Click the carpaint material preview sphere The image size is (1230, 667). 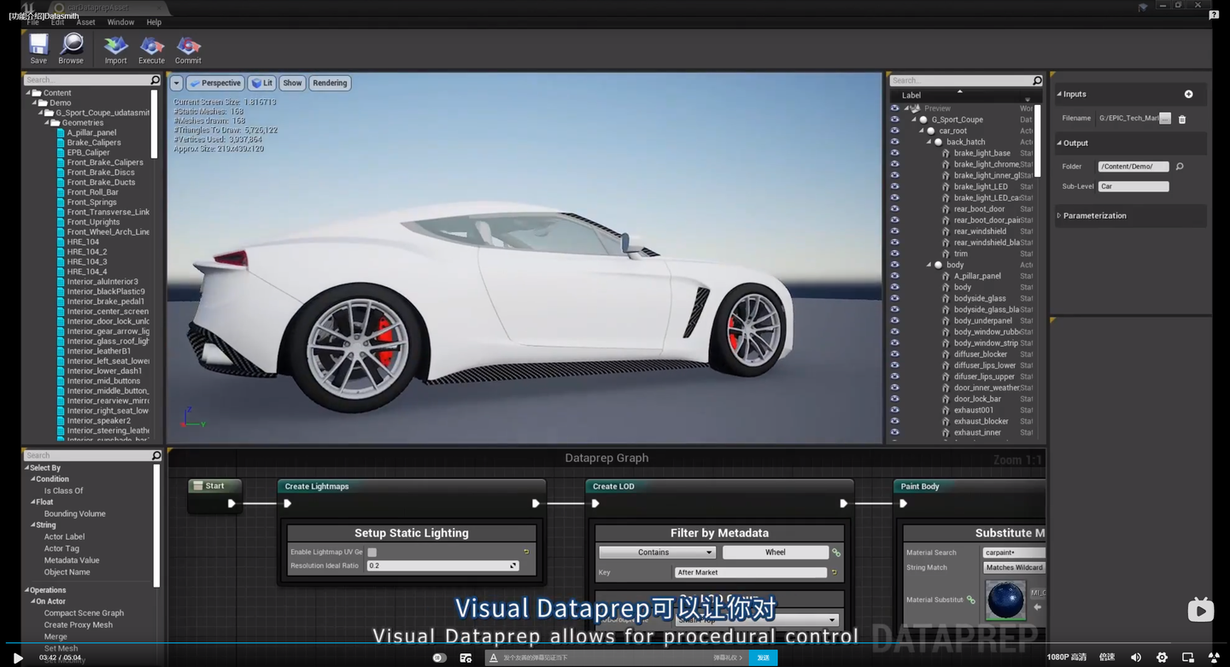(1004, 600)
